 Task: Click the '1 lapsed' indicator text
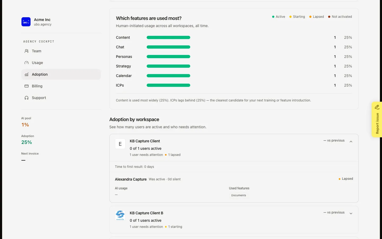tap(174, 155)
